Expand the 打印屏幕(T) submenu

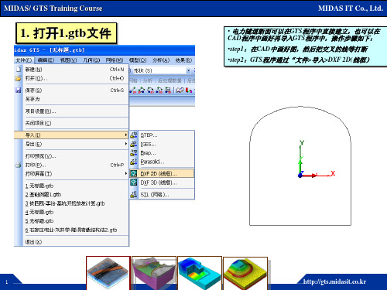pyautogui.click(x=71, y=174)
